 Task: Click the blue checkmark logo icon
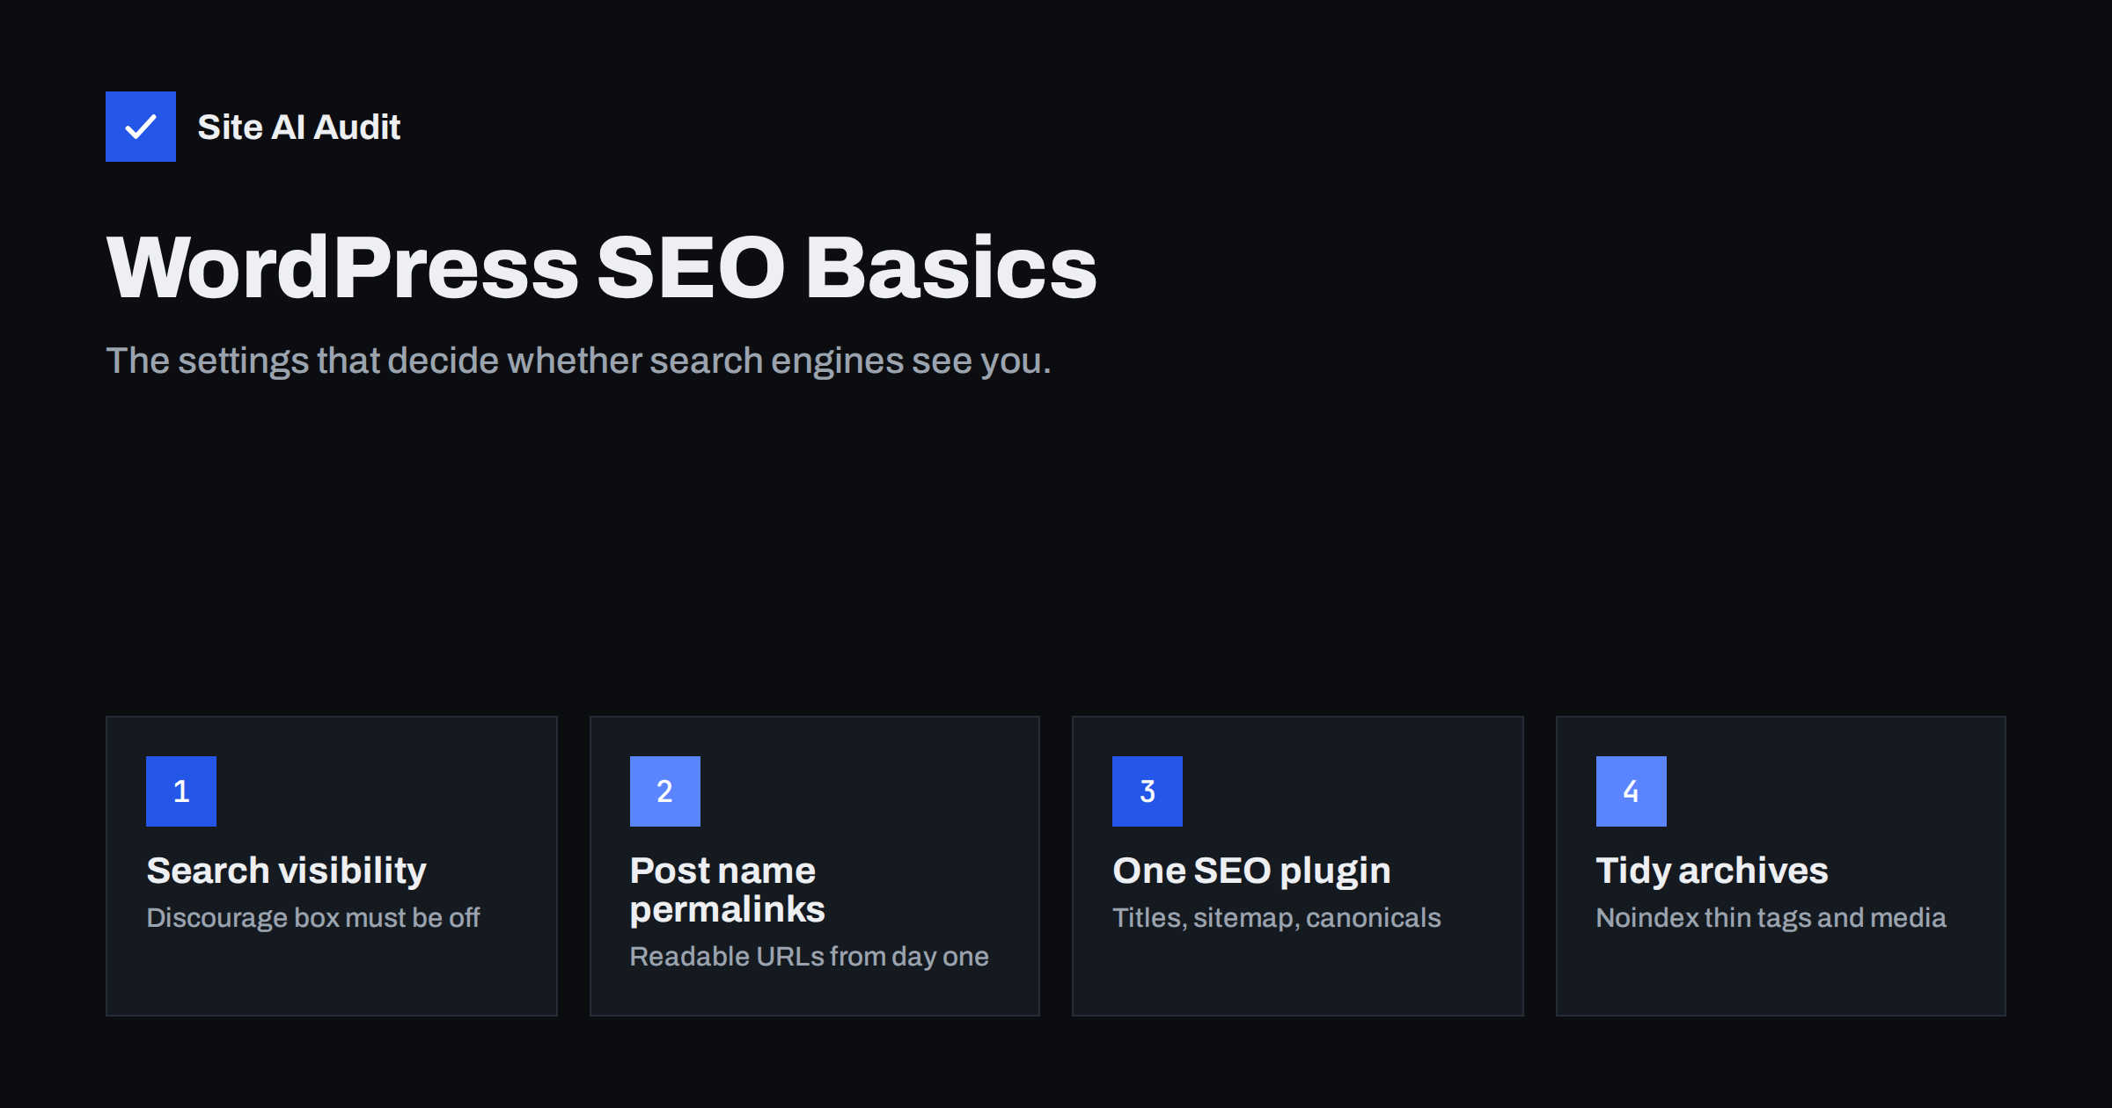141,127
